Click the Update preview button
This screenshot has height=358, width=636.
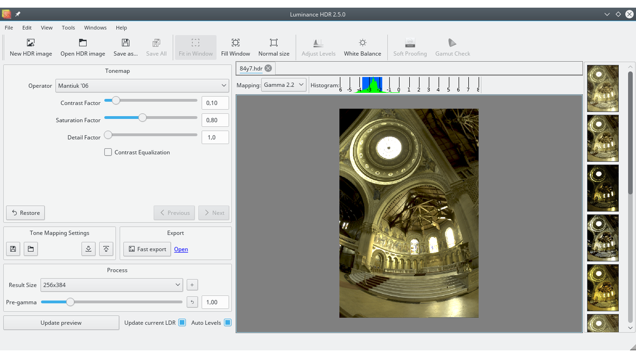tap(61, 322)
